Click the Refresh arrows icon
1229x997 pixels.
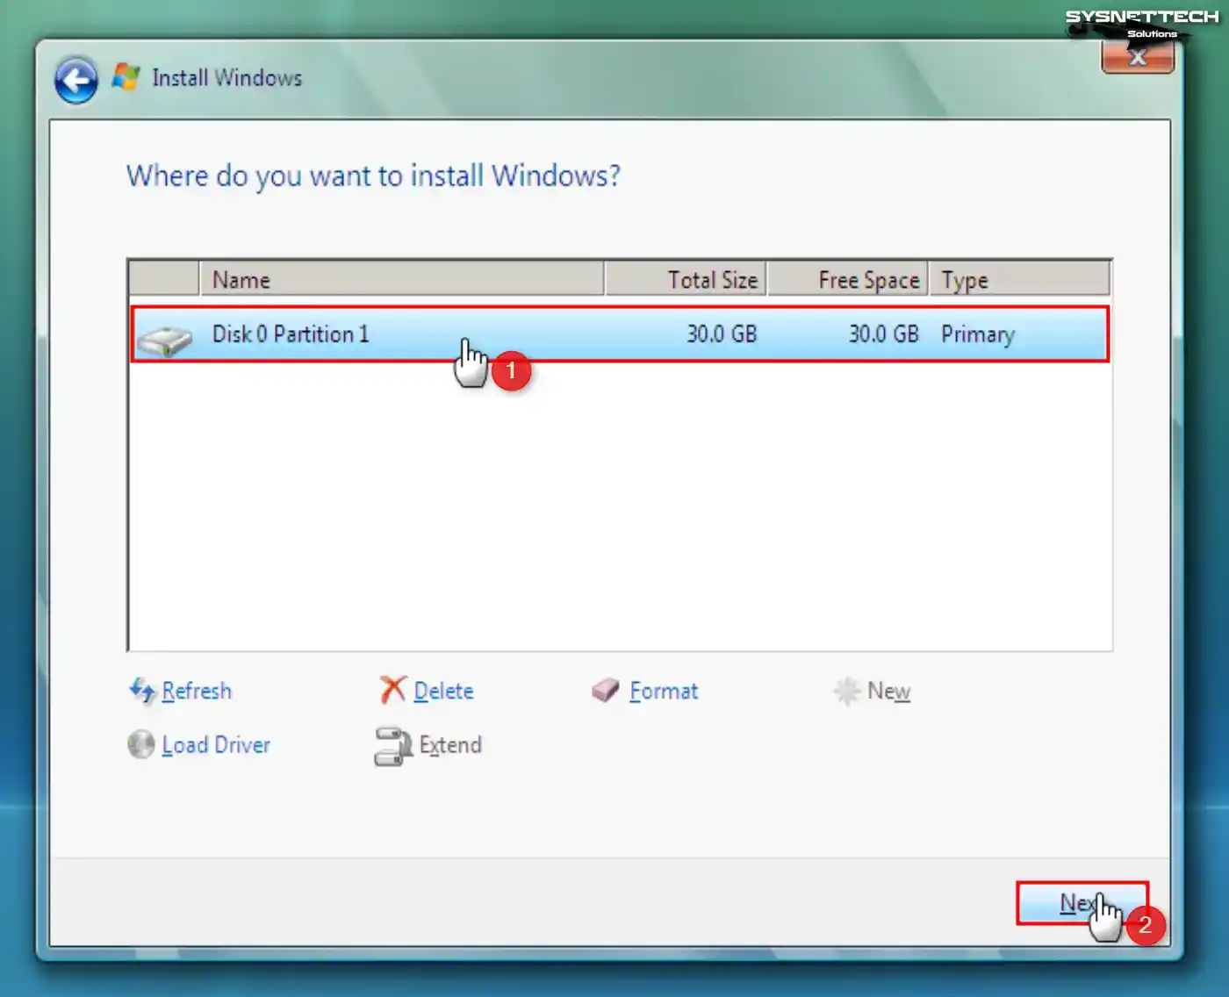point(141,691)
